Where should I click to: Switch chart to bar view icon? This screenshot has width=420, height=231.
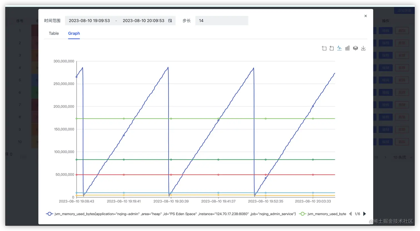click(347, 48)
